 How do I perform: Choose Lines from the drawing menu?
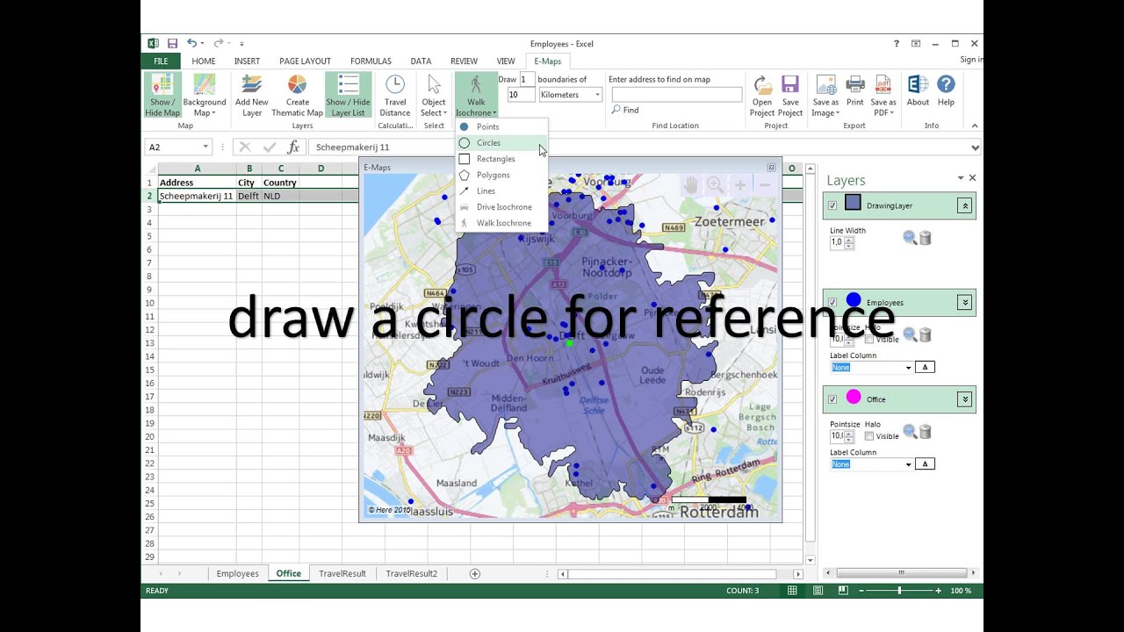tap(501, 190)
